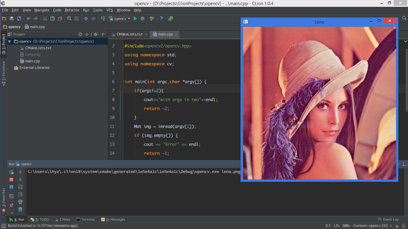
Task: Click the green Run button in toolbar
Action: click(135, 19)
